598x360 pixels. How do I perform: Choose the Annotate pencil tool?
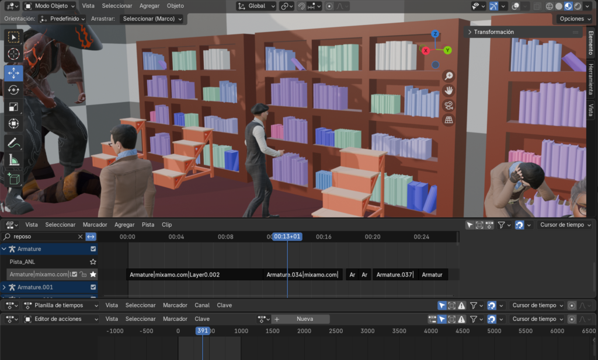click(x=13, y=143)
